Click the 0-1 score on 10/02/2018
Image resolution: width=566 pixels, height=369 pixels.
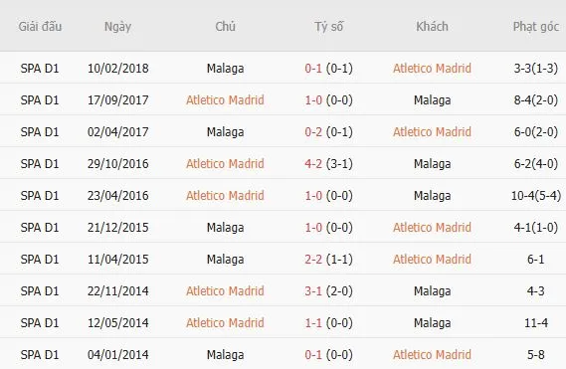313,69
